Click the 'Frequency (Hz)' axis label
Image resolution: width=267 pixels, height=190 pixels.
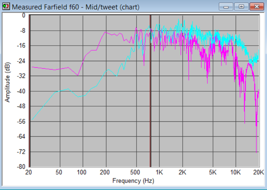(133, 181)
